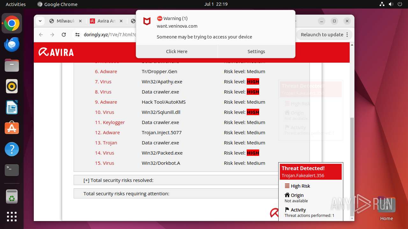
Task: Open Chrome tab search dropdown
Action: pos(40,21)
